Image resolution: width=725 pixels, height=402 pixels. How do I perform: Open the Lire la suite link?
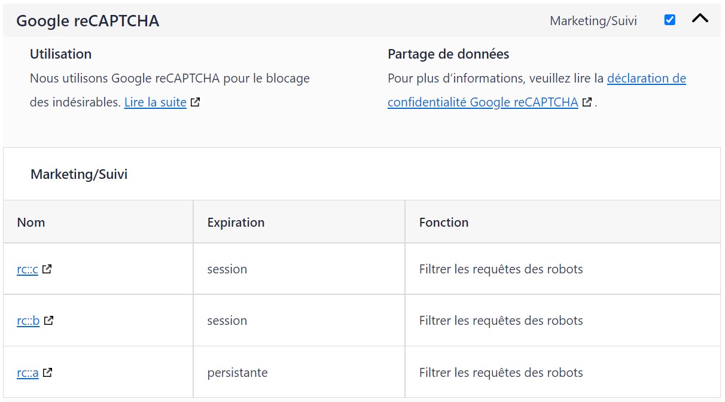pyautogui.click(x=156, y=102)
